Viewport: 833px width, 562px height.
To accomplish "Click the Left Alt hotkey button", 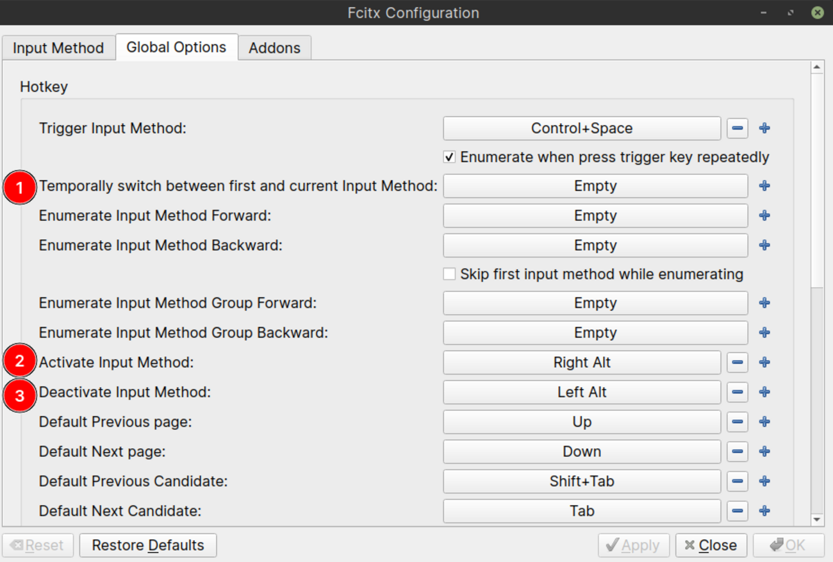I will click(581, 392).
